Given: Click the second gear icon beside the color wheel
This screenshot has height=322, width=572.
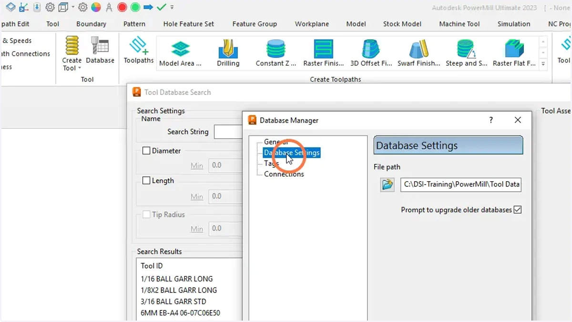Looking at the screenshot, I should coord(83,7).
